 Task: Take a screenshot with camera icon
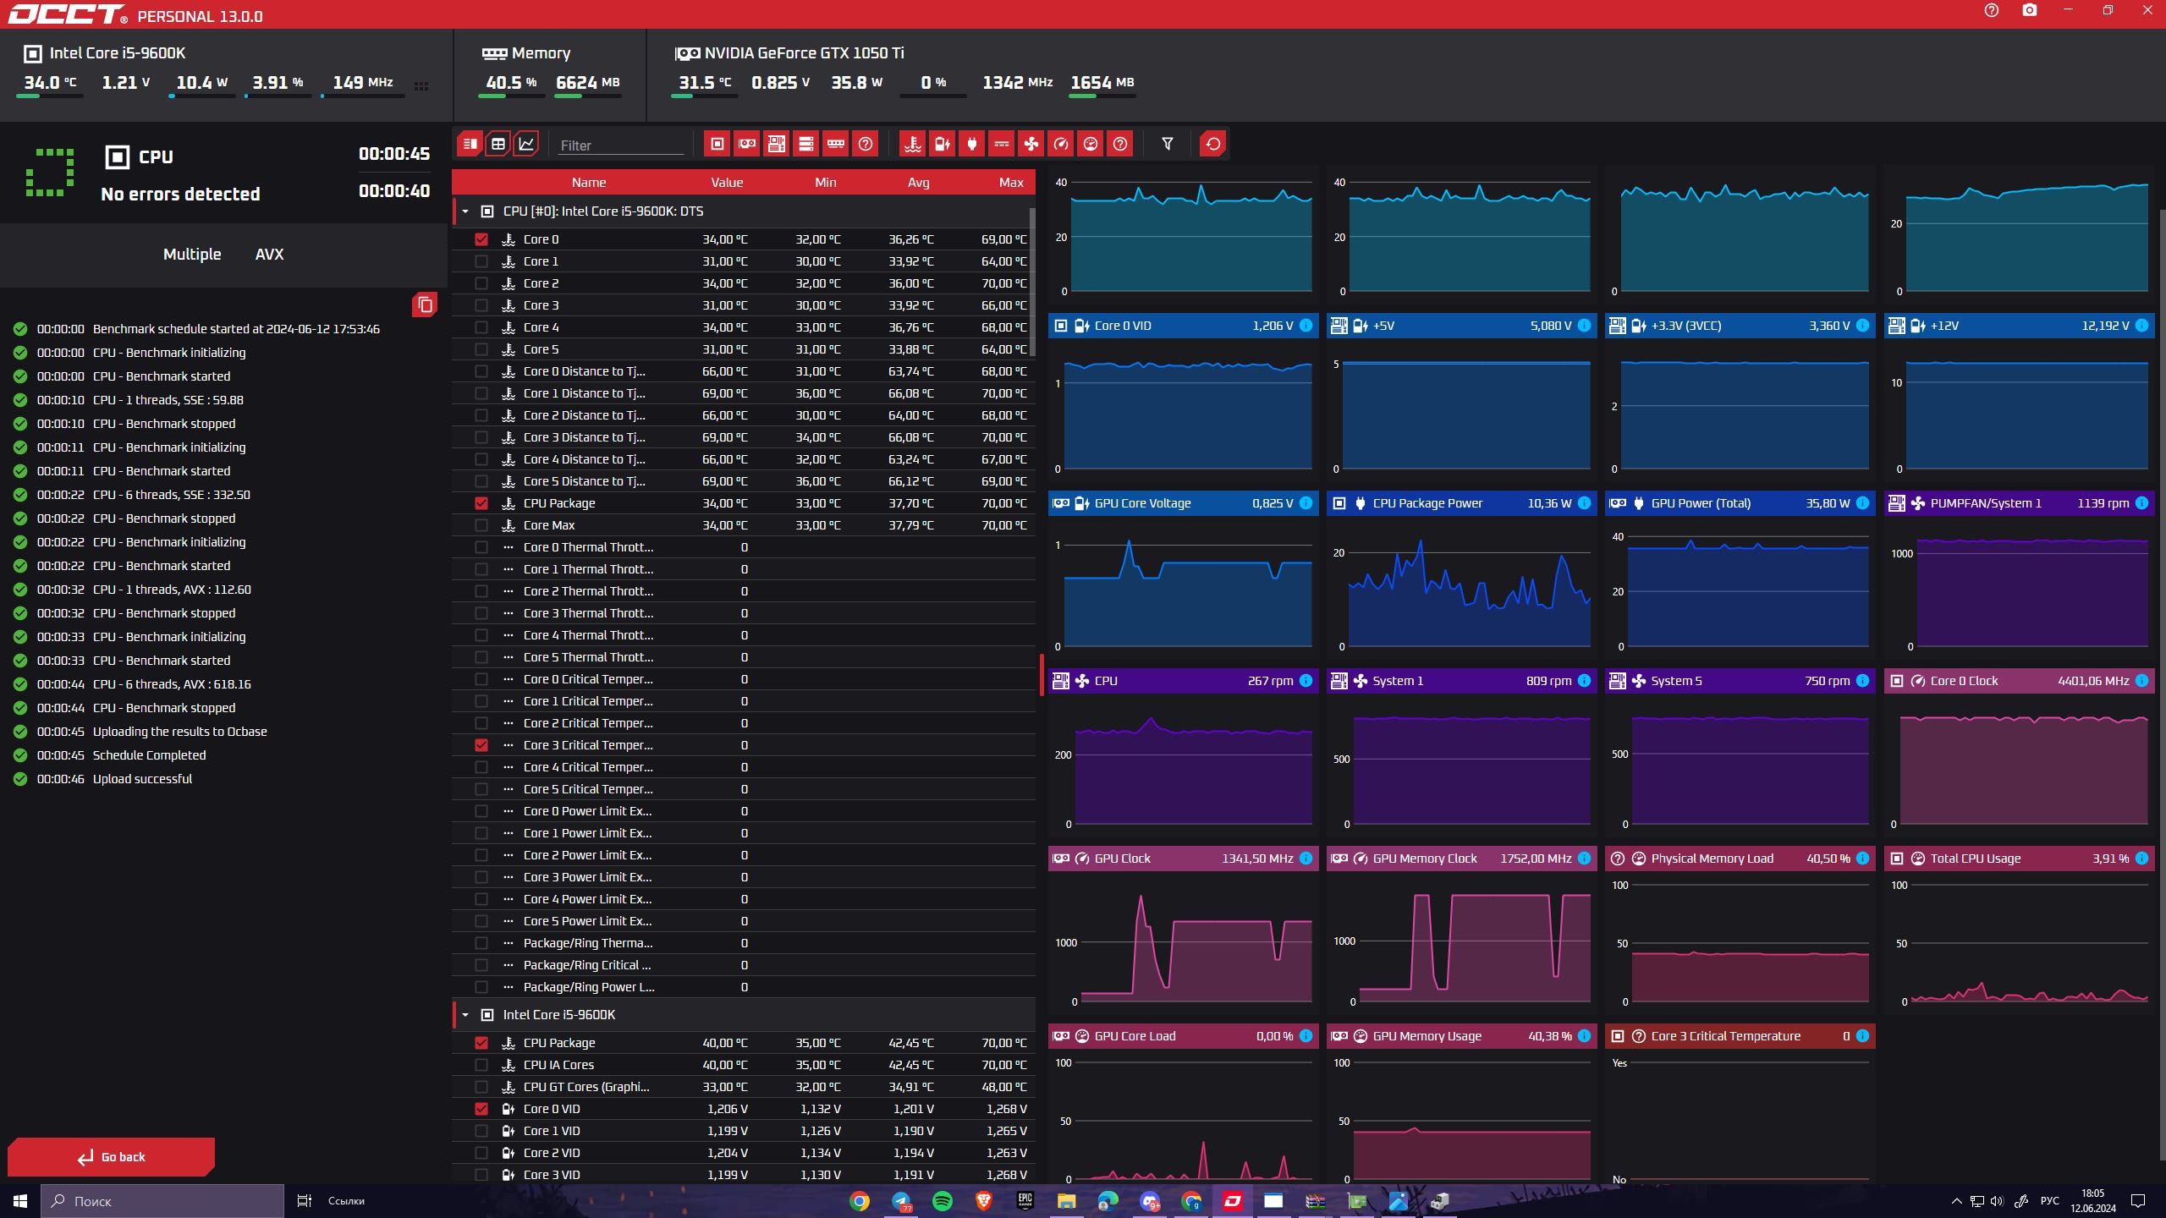pos(2030,11)
